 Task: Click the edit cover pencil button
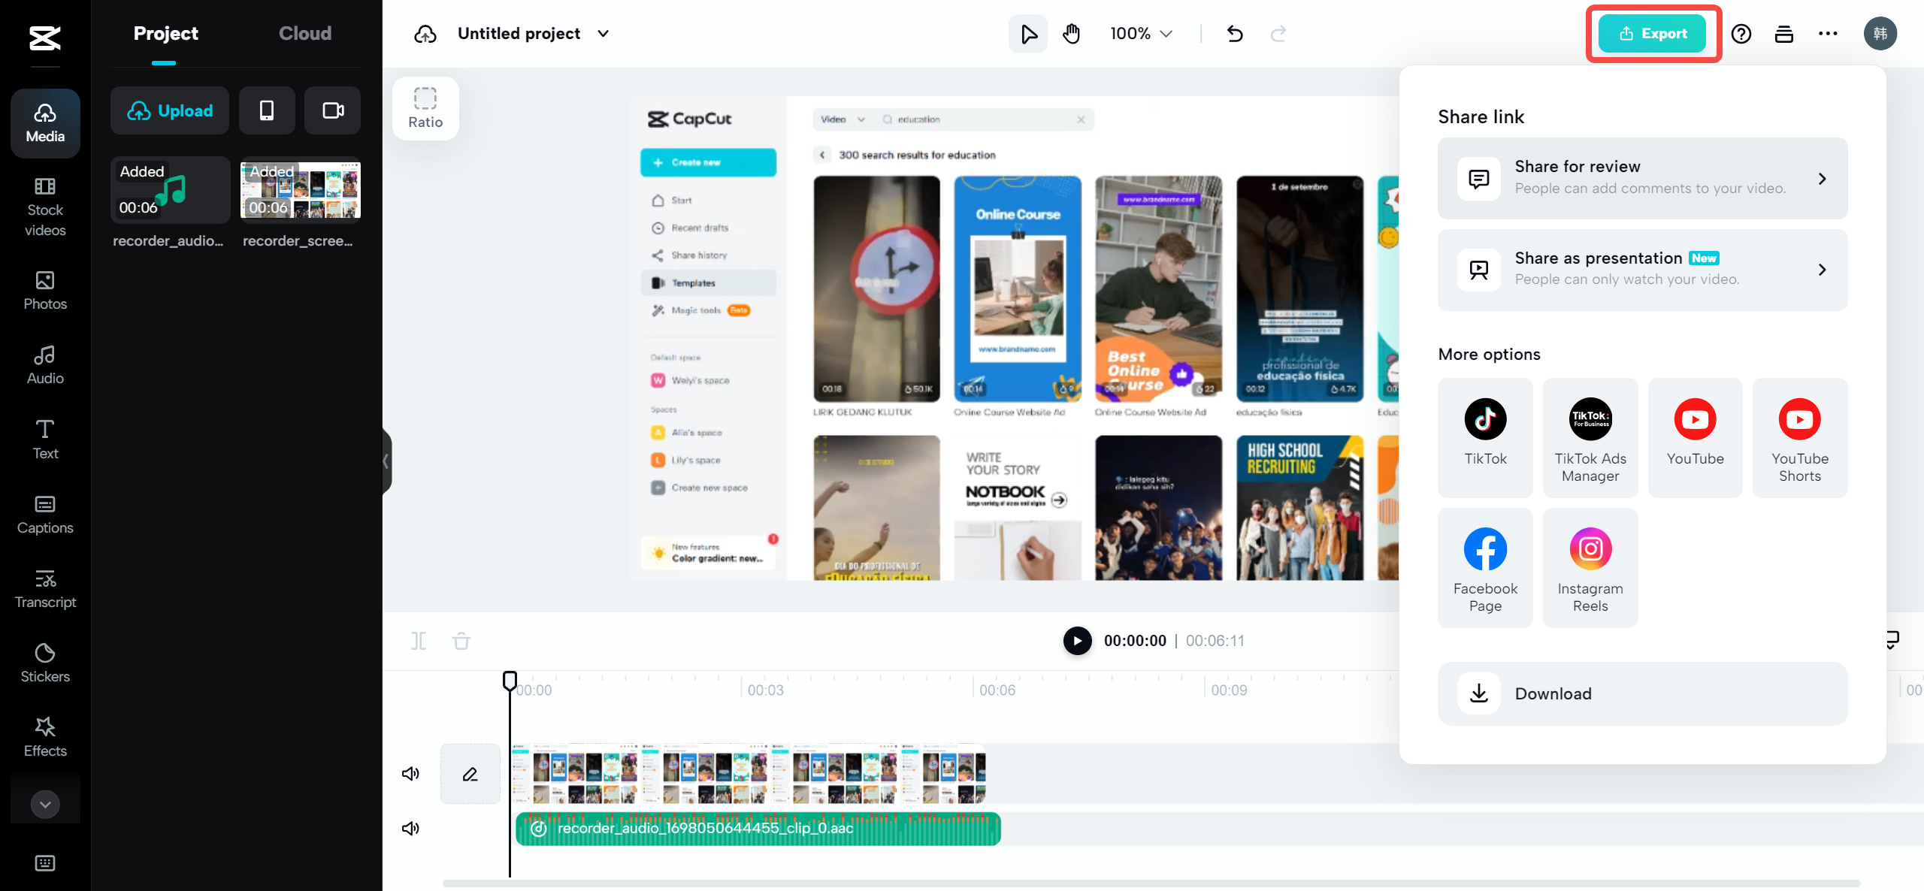coord(470,774)
